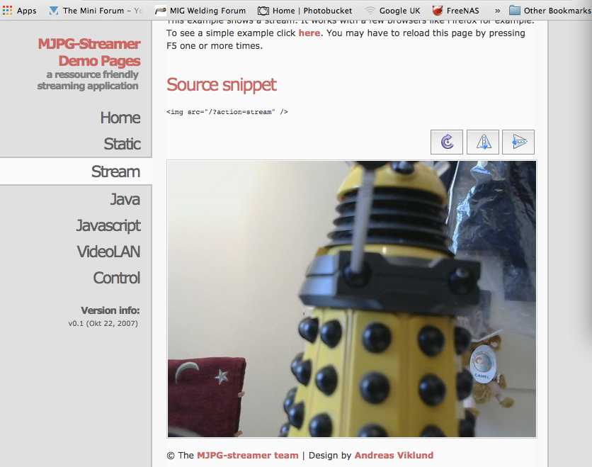Click the MJPG-streamer team footer link
592x467 pixels.
point(248,455)
